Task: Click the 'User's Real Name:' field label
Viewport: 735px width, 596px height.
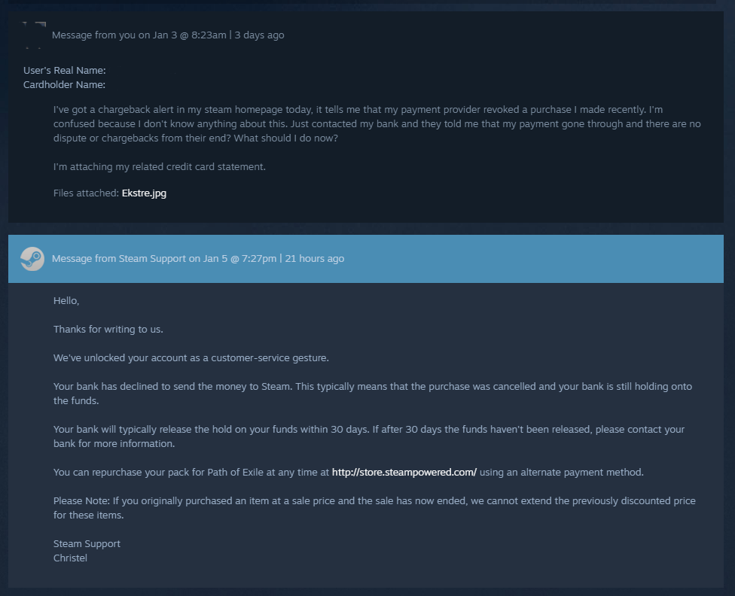Action: pos(65,70)
